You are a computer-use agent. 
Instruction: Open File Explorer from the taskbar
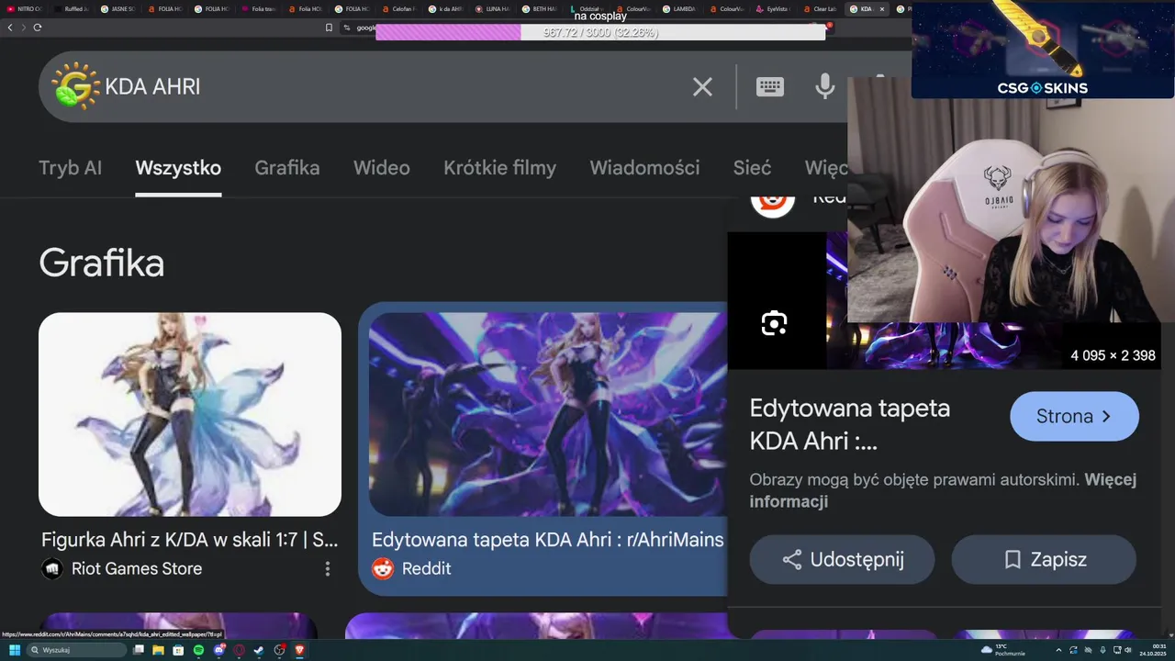[x=158, y=650]
